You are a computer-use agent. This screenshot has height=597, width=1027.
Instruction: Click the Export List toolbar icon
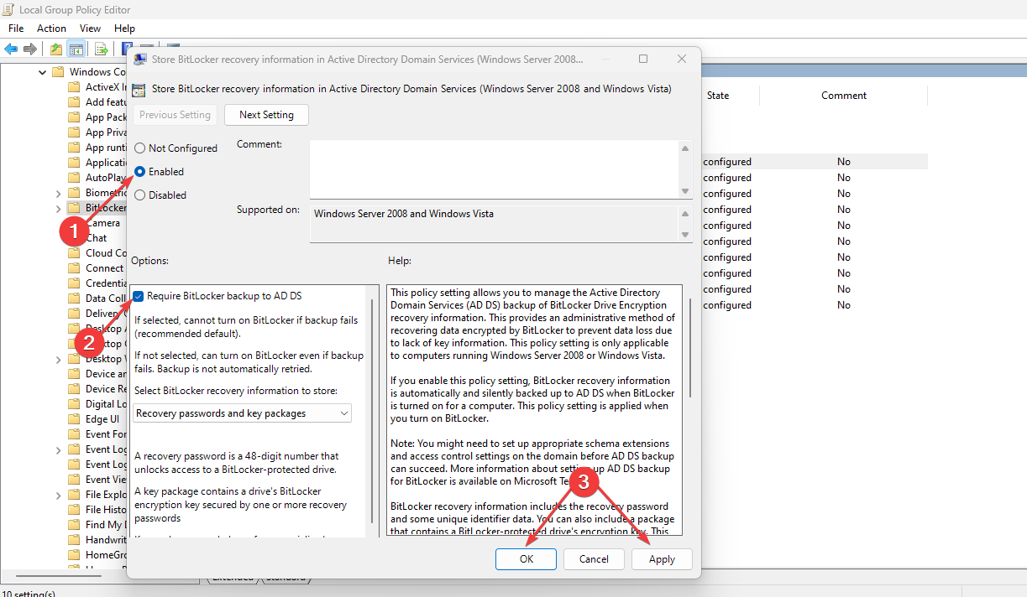point(102,49)
